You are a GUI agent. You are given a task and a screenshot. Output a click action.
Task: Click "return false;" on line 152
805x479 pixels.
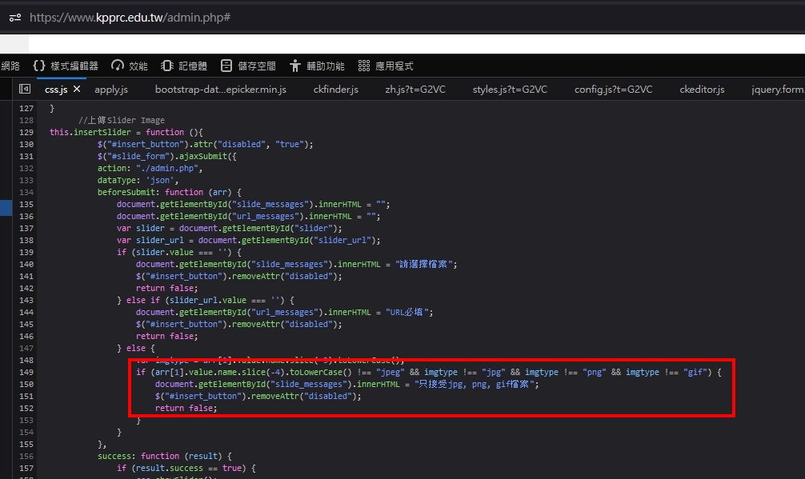tap(186, 408)
